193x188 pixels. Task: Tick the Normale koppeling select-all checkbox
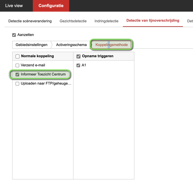point(18,56)
